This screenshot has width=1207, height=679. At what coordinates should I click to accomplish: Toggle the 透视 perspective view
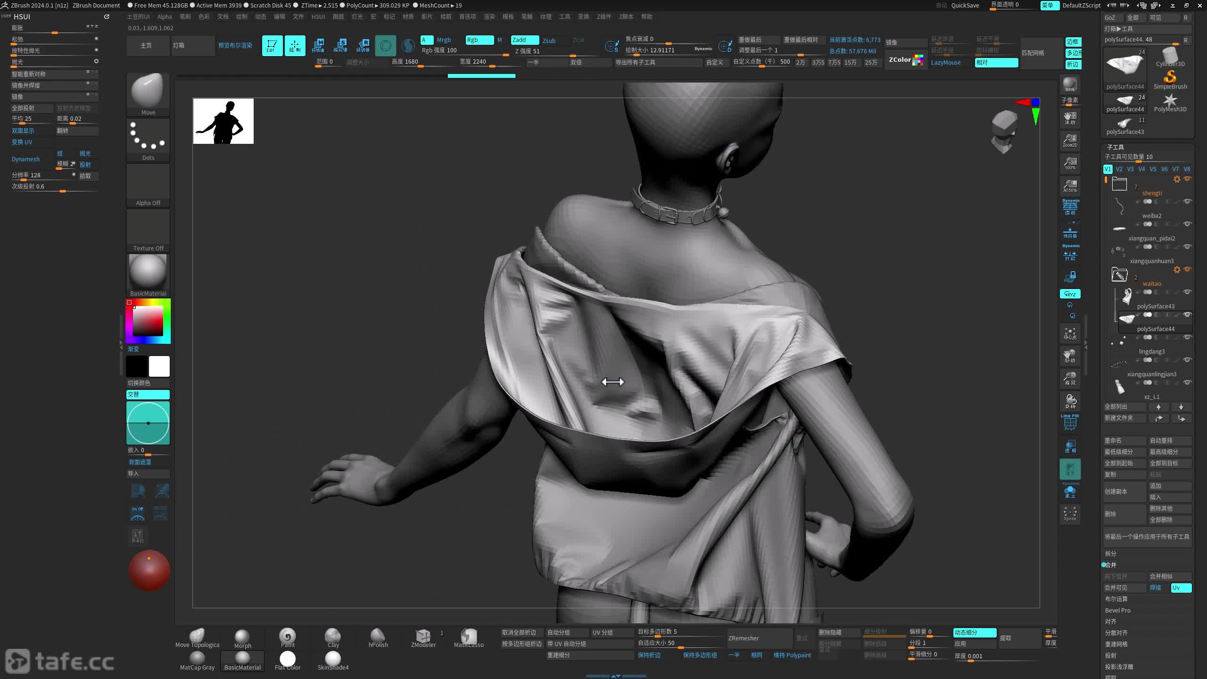pyautogui.click(x=1070, y=207)
